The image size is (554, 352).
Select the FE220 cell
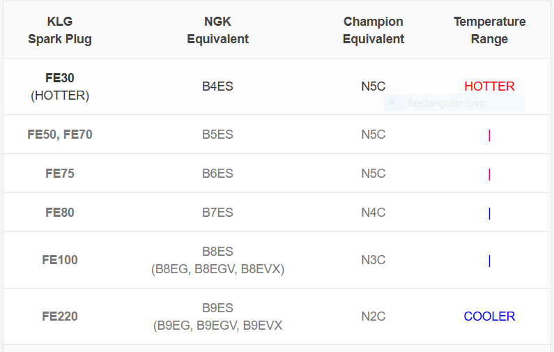pos(60,316)
